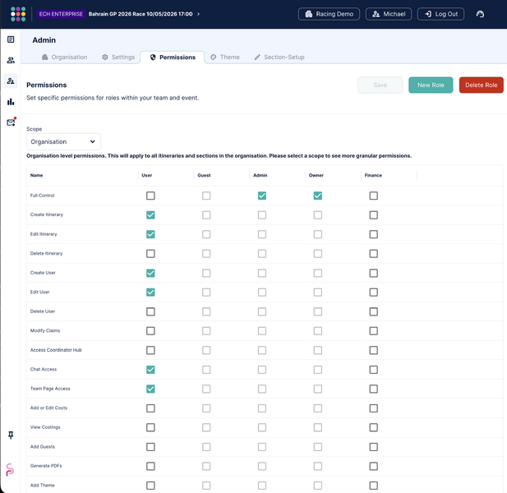Uncheck Chat Access for User
Viewport: 507px width, 493px height.
tap(150, 370)
